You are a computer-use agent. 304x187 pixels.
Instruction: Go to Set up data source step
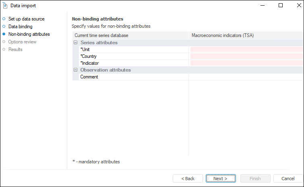[26, 19]
